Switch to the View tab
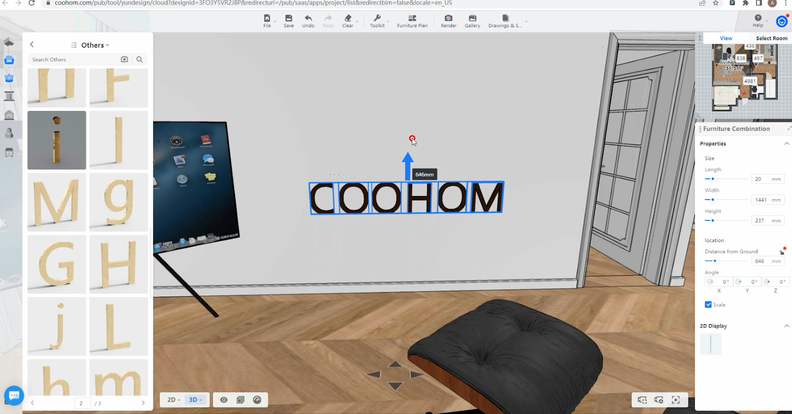This screenshot has height=414, width=792. tap(726, 38)
